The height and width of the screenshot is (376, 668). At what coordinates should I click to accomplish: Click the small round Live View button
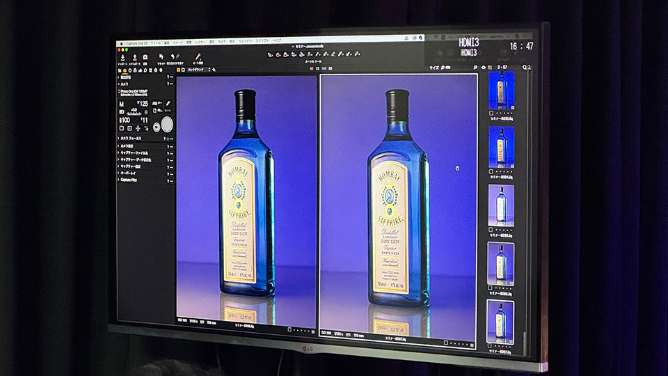(x=157, y=127)
